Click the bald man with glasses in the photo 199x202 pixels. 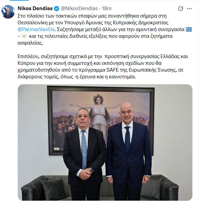[x=129, y=152]
